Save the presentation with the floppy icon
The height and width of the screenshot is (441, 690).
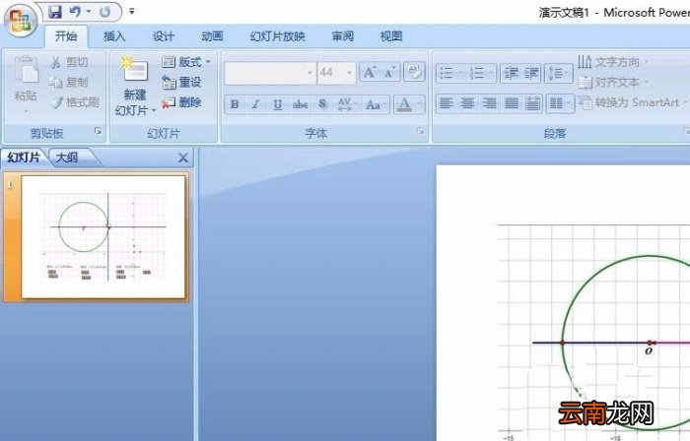pyautogui.click(x=55, y=12)
